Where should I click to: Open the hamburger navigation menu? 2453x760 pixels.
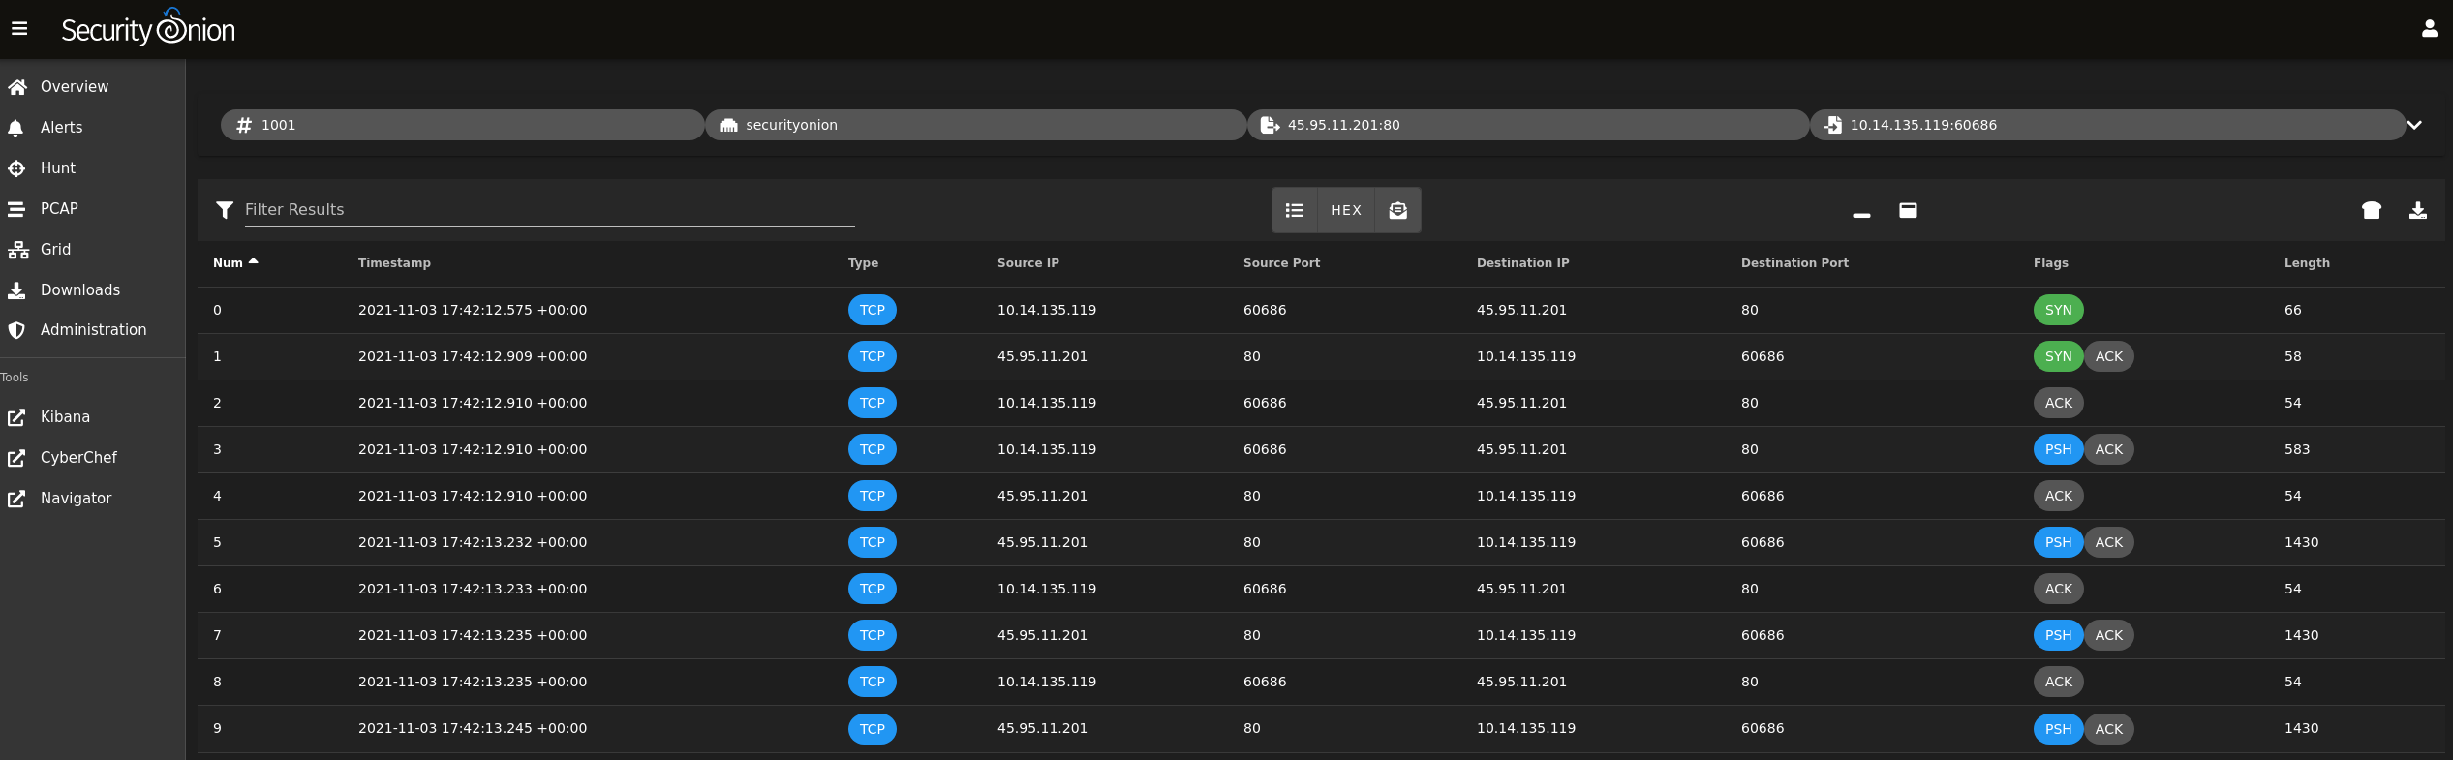(x=19, y=29)
